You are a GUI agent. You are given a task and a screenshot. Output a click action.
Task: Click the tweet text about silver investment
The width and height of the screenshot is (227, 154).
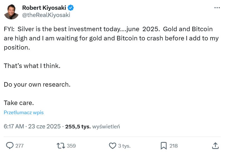[111, 38]
